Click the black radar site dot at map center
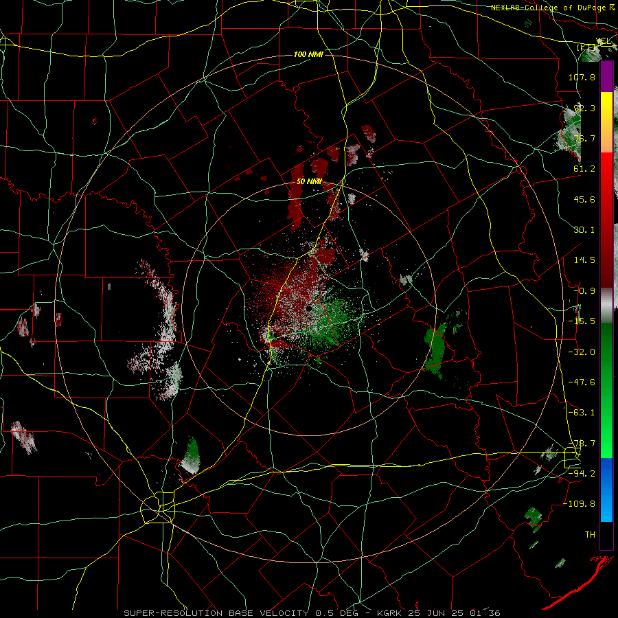Viewport: 618px width, 618px height. tap(310, 308)
